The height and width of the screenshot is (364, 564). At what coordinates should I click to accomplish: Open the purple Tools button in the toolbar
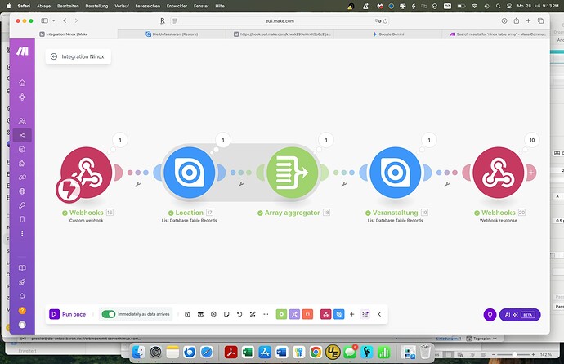point(294,314)
